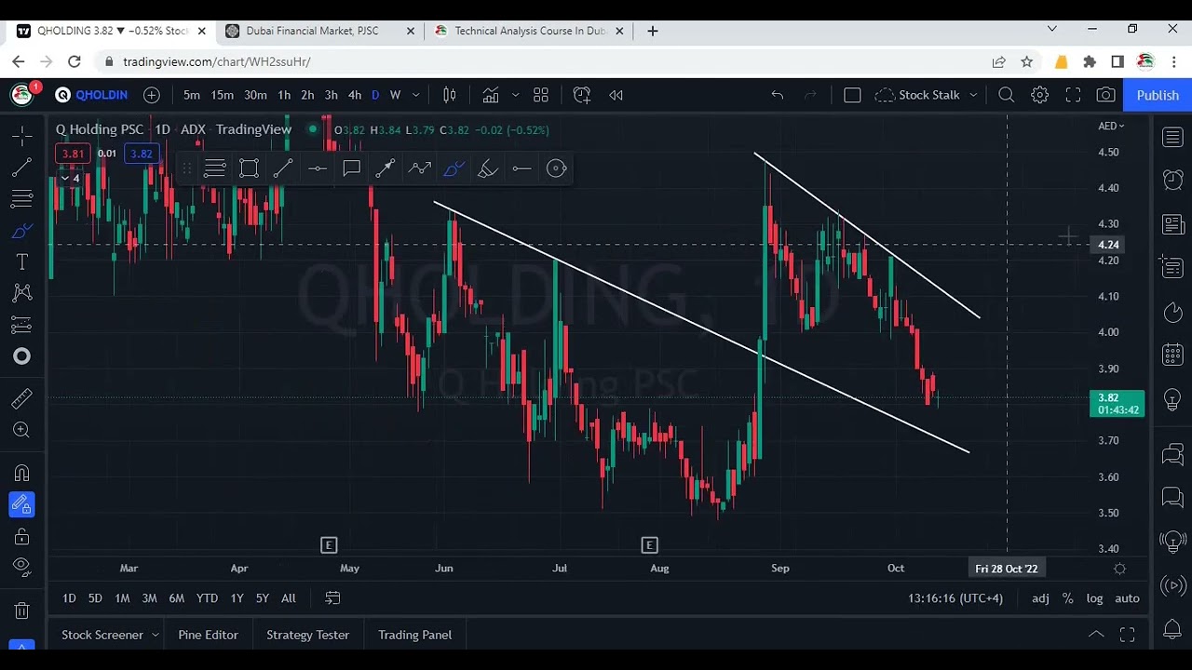Viewport: 1192px width, 670px height.
Task: Open line style menu in floating drawing toolbar
Action: click(215, 168)
